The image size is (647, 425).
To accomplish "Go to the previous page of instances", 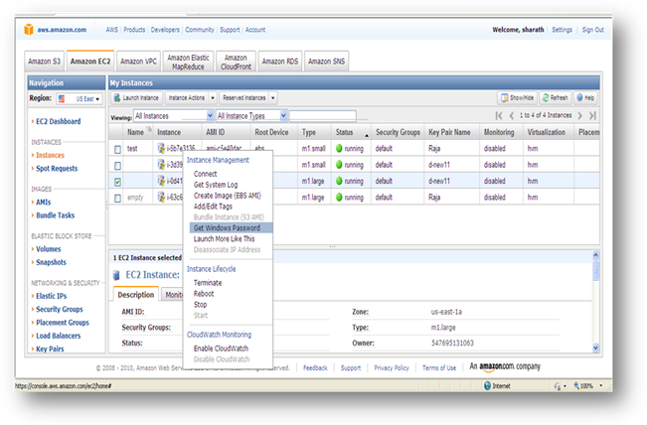I will pyautogui.click(x=512, y=115).
